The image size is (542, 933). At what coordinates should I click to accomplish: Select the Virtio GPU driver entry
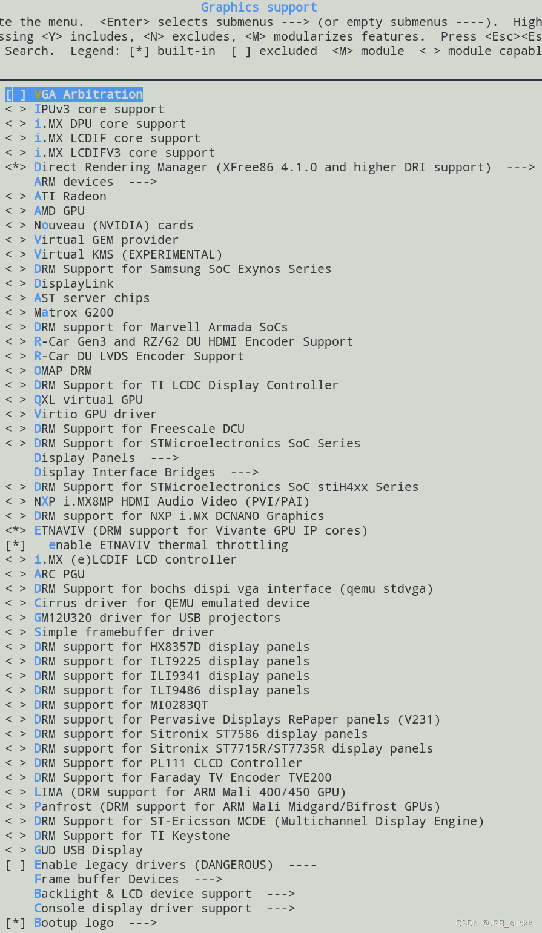[x=95, y=414]
